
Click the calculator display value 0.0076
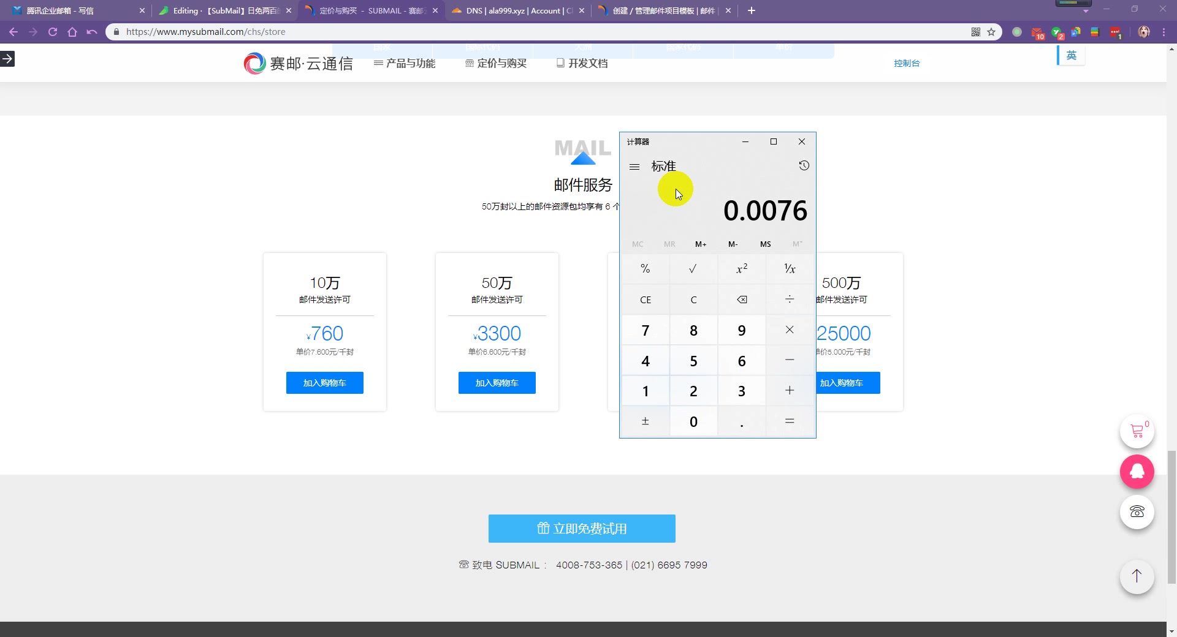pyautogui.click(x=765, y=211)
